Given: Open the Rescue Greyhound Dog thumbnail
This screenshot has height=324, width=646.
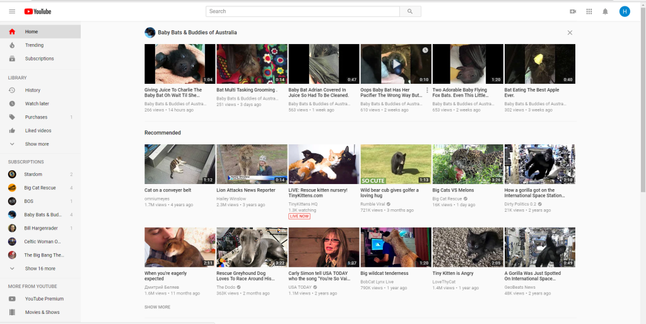Looking at the screenshot, I should 252,248.
